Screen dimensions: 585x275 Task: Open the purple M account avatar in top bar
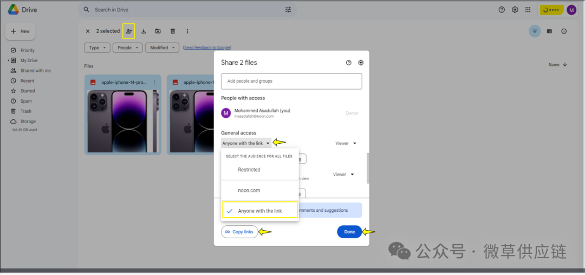pyautogui.click(x=571, y=10)
